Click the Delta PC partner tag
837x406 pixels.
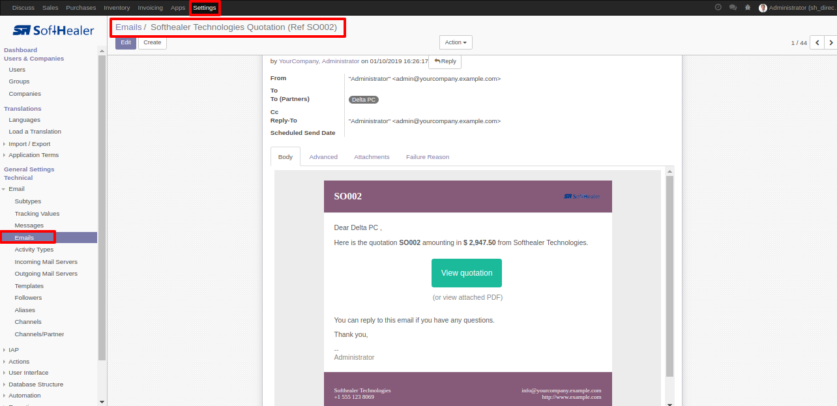[x=364, y=100]
